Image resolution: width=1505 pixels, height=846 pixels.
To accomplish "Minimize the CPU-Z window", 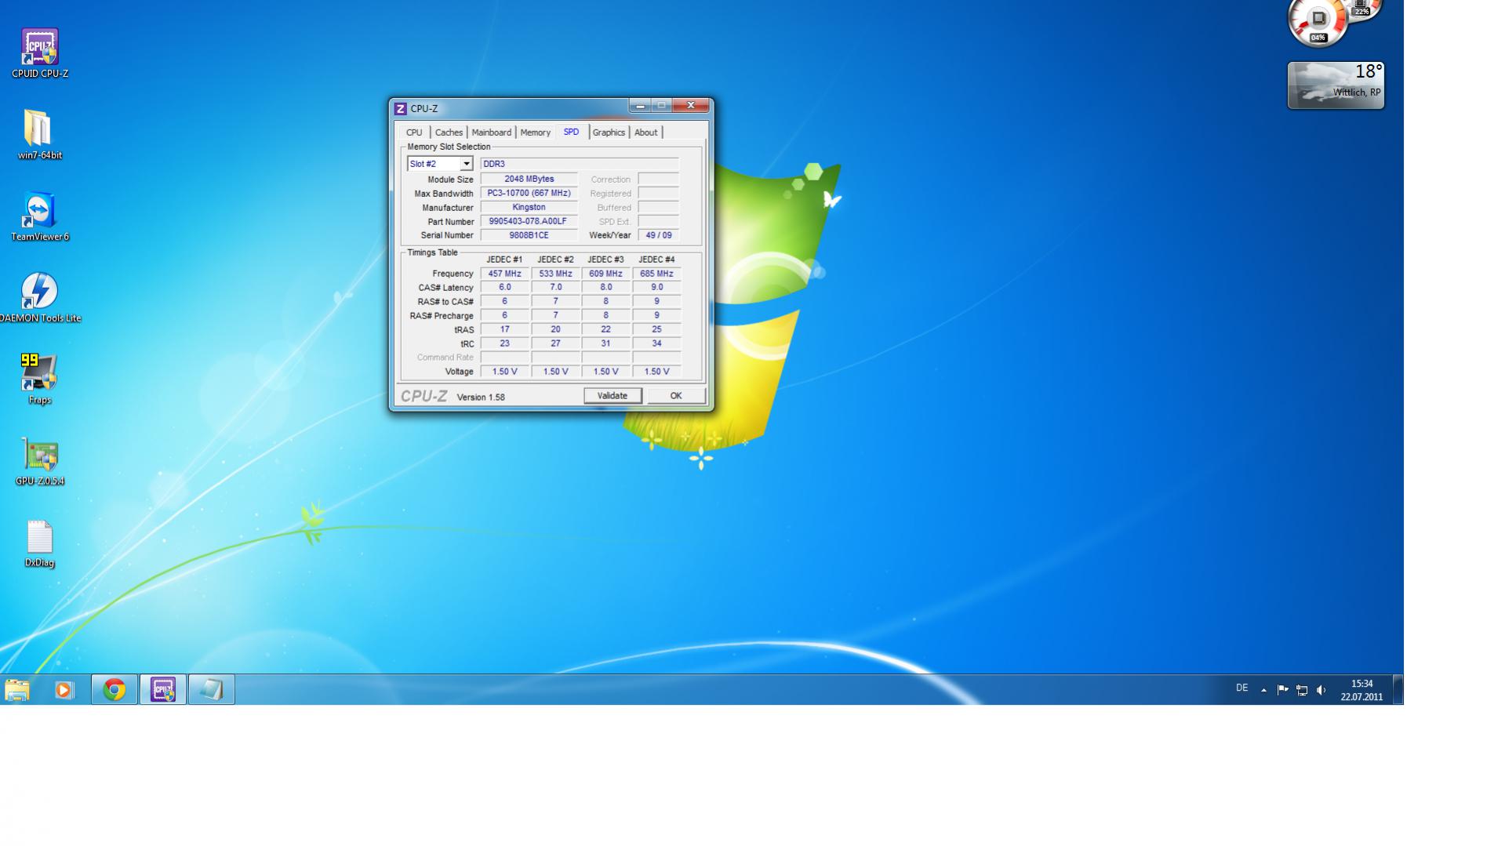I will click(640, 106).
